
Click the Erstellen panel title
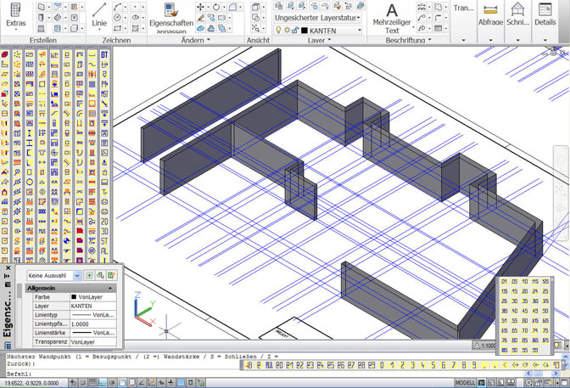(x=43, y=40)
